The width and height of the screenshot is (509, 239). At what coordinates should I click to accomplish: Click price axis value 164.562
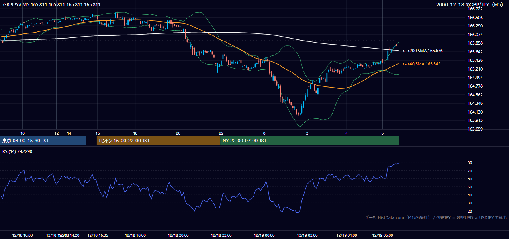[x=475, y=95]
